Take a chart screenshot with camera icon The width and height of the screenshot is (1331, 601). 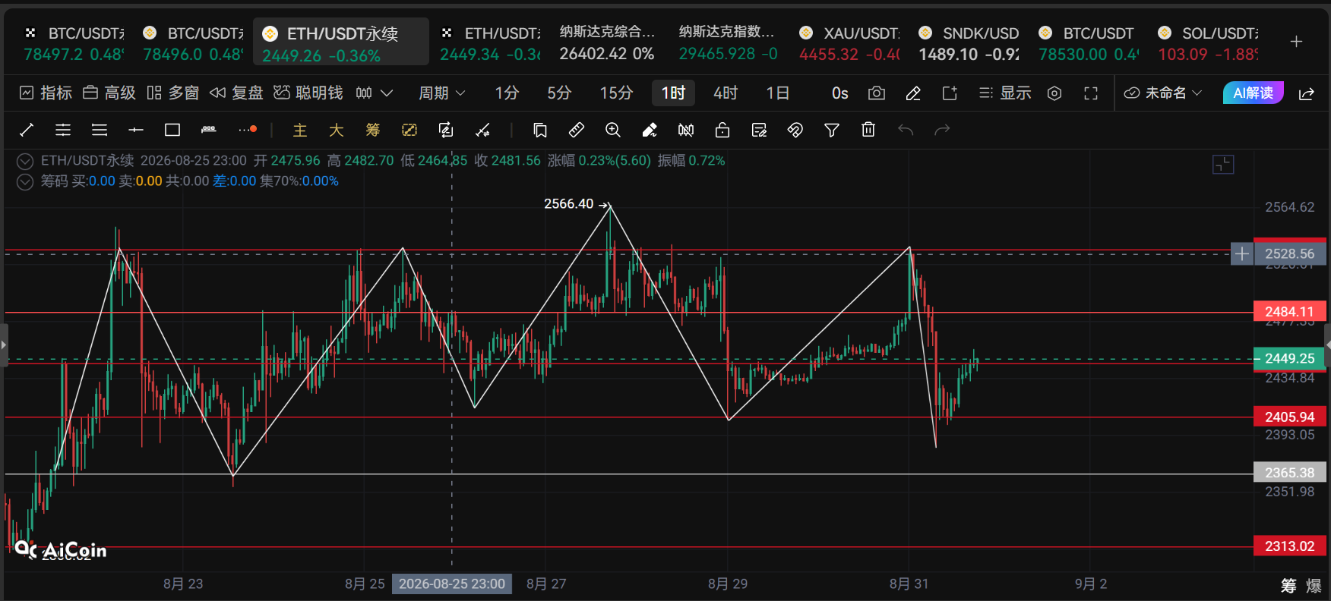[x=877, y=93]
